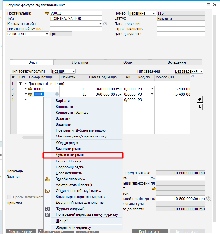Click the Копіювати з button
This screenshot has height=234, width=220.
150,231
